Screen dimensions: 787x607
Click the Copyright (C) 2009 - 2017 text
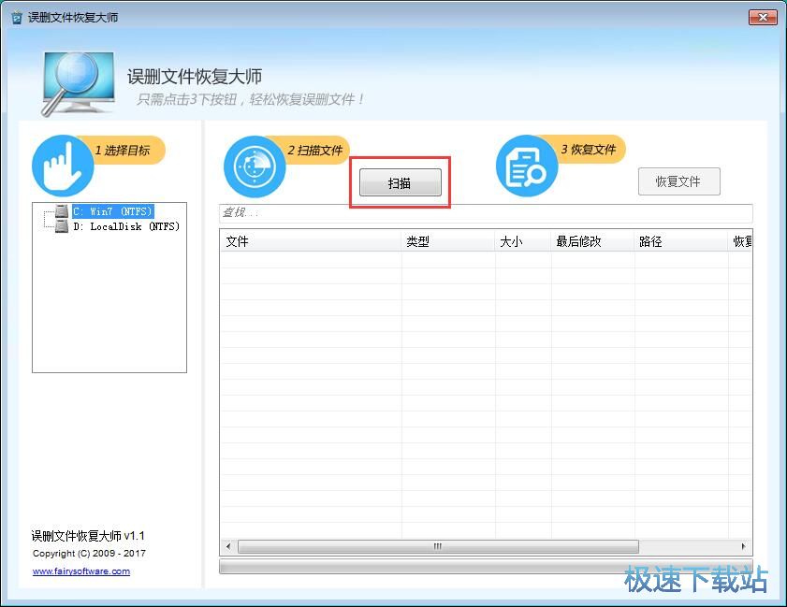(89, 554)
